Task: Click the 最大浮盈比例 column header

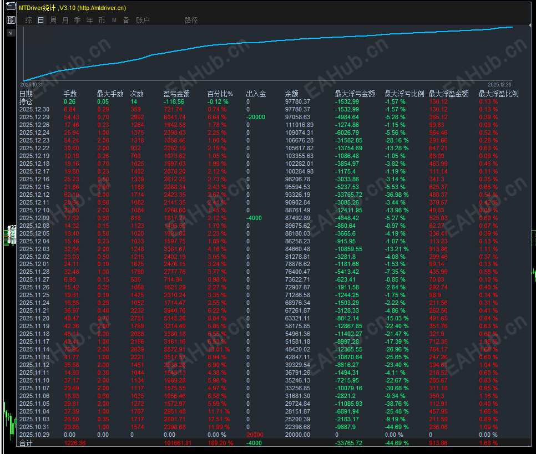Action: pos(498,94)
